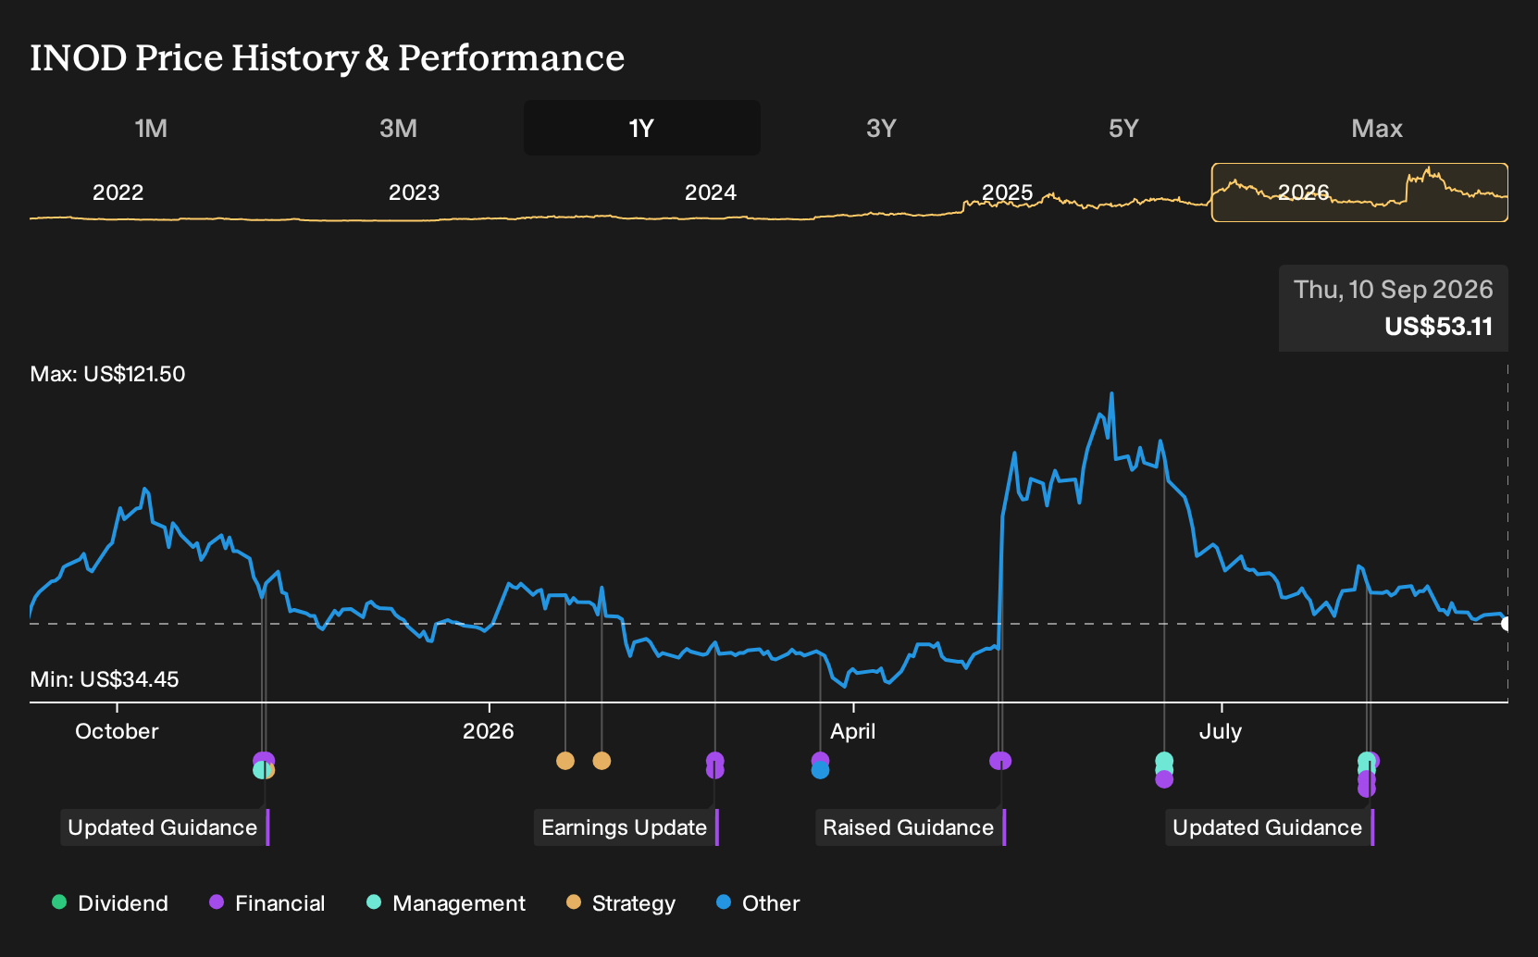Click the 2024 label in the overview chart
The height and width of the screenshot is (957, 1538).
click(x=711, y=193)
